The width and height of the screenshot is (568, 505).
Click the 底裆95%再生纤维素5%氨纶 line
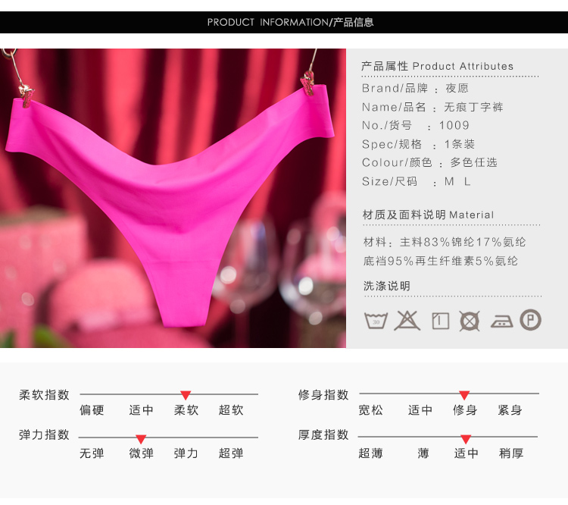(x=441, y=261)
